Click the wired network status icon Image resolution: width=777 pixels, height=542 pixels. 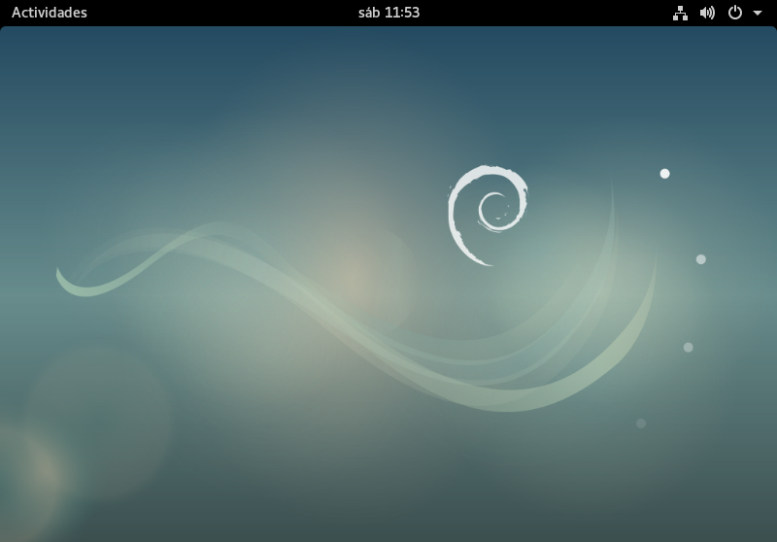coord(680,13)
